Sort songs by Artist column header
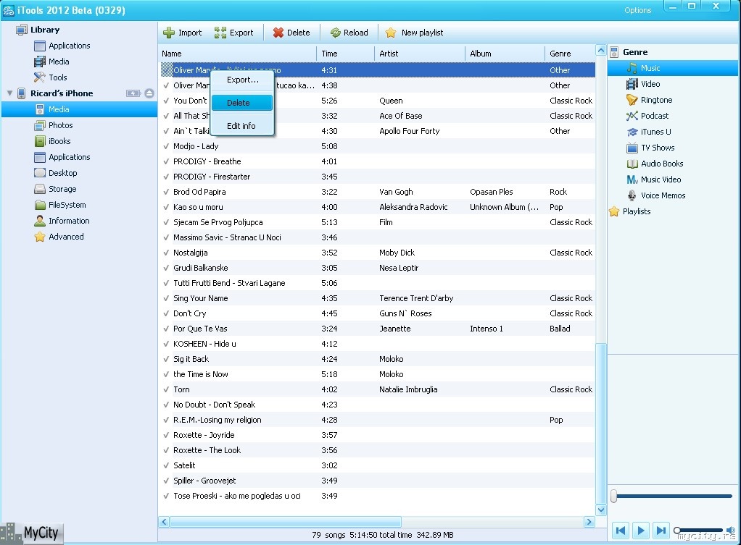This screenshot has width=741, height=545. pyautogui.click(x=419, y=54)
